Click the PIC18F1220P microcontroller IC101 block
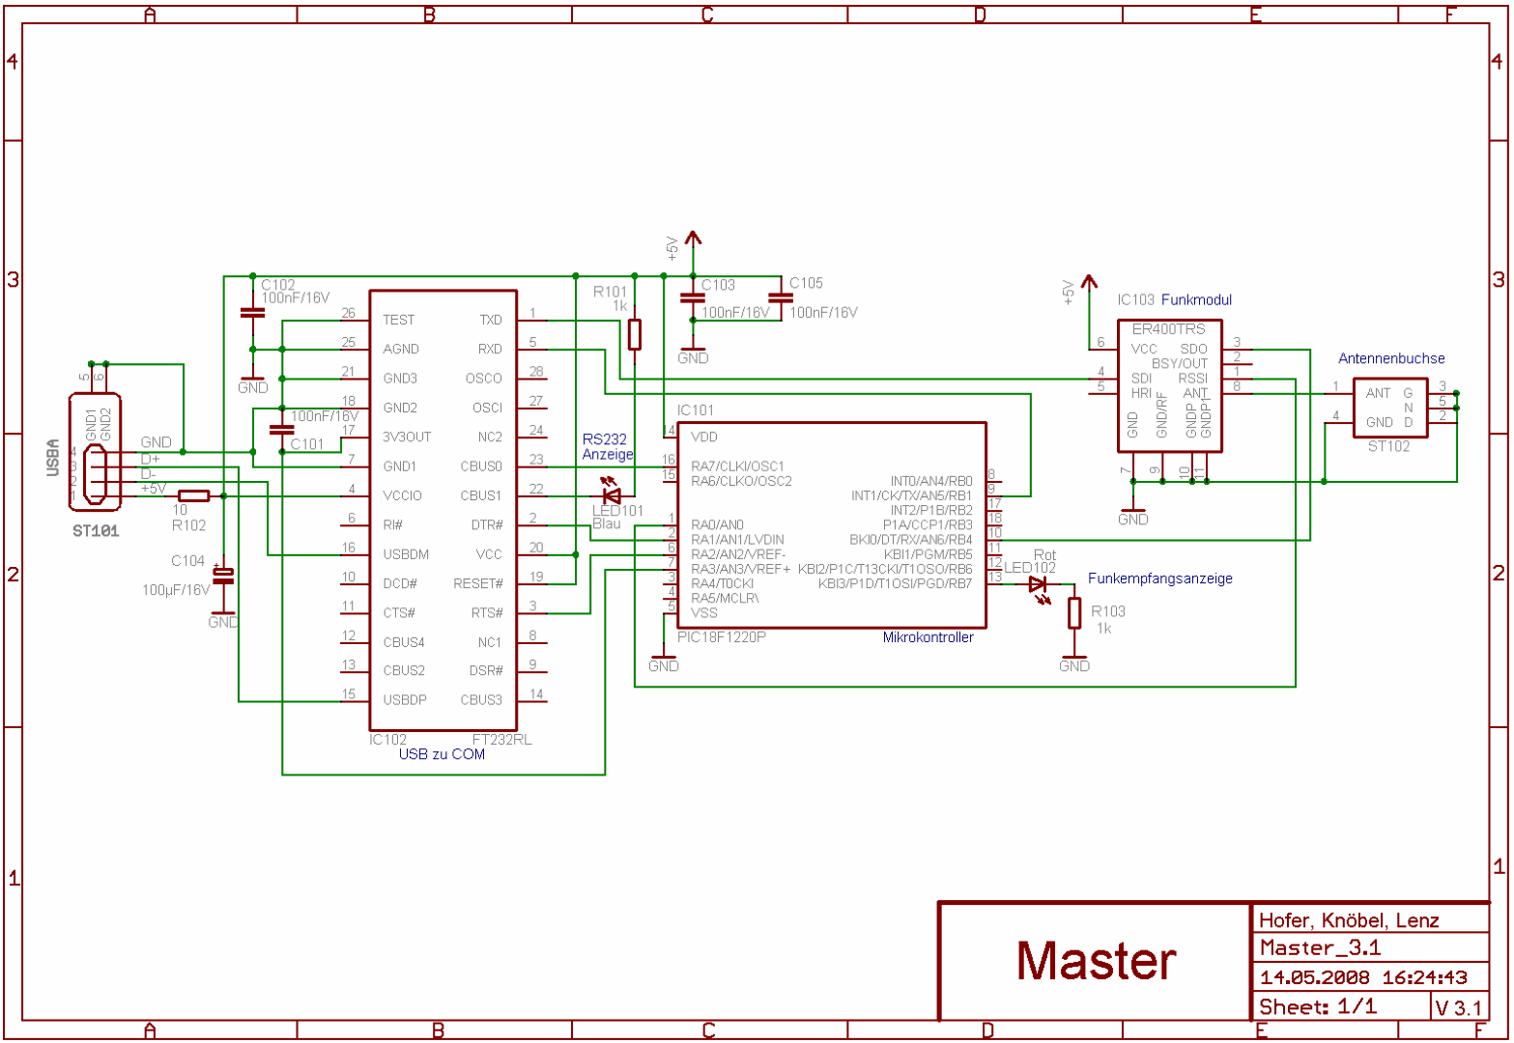Screen dimensions: 1514x1043 coord(831,524)
